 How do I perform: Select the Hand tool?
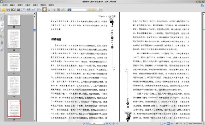pyautogui.click(x=44, y=10)
